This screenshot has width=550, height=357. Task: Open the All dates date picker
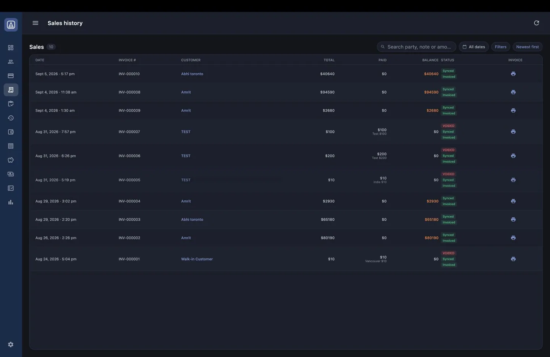[x=474, y=47]
